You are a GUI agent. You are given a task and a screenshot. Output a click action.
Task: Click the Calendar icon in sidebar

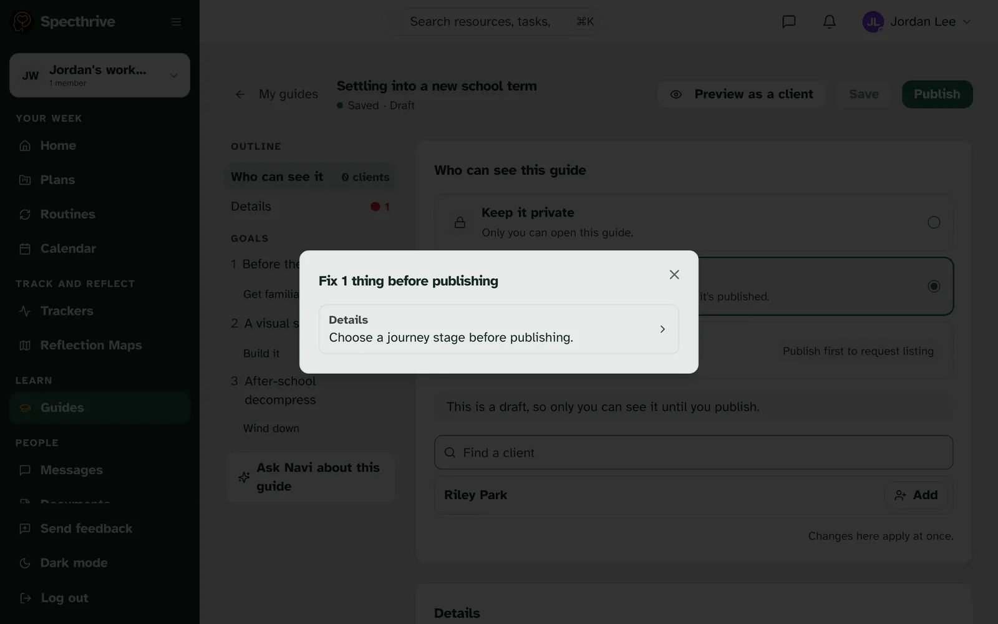[x=25, y=248]
